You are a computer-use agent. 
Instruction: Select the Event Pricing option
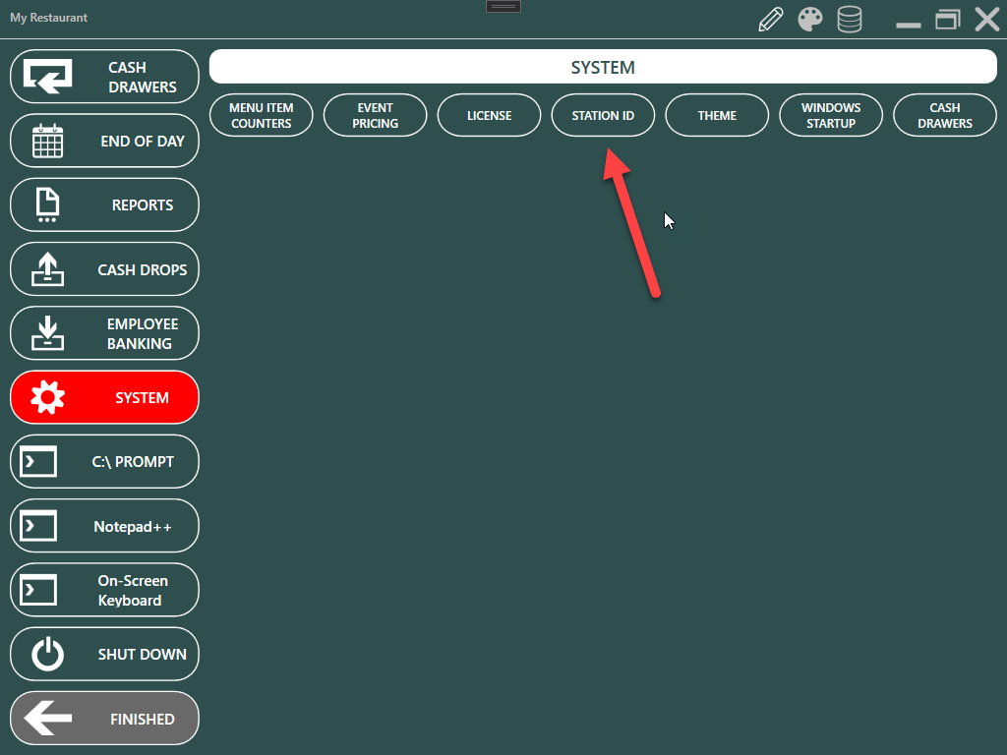tap(376, 116)
